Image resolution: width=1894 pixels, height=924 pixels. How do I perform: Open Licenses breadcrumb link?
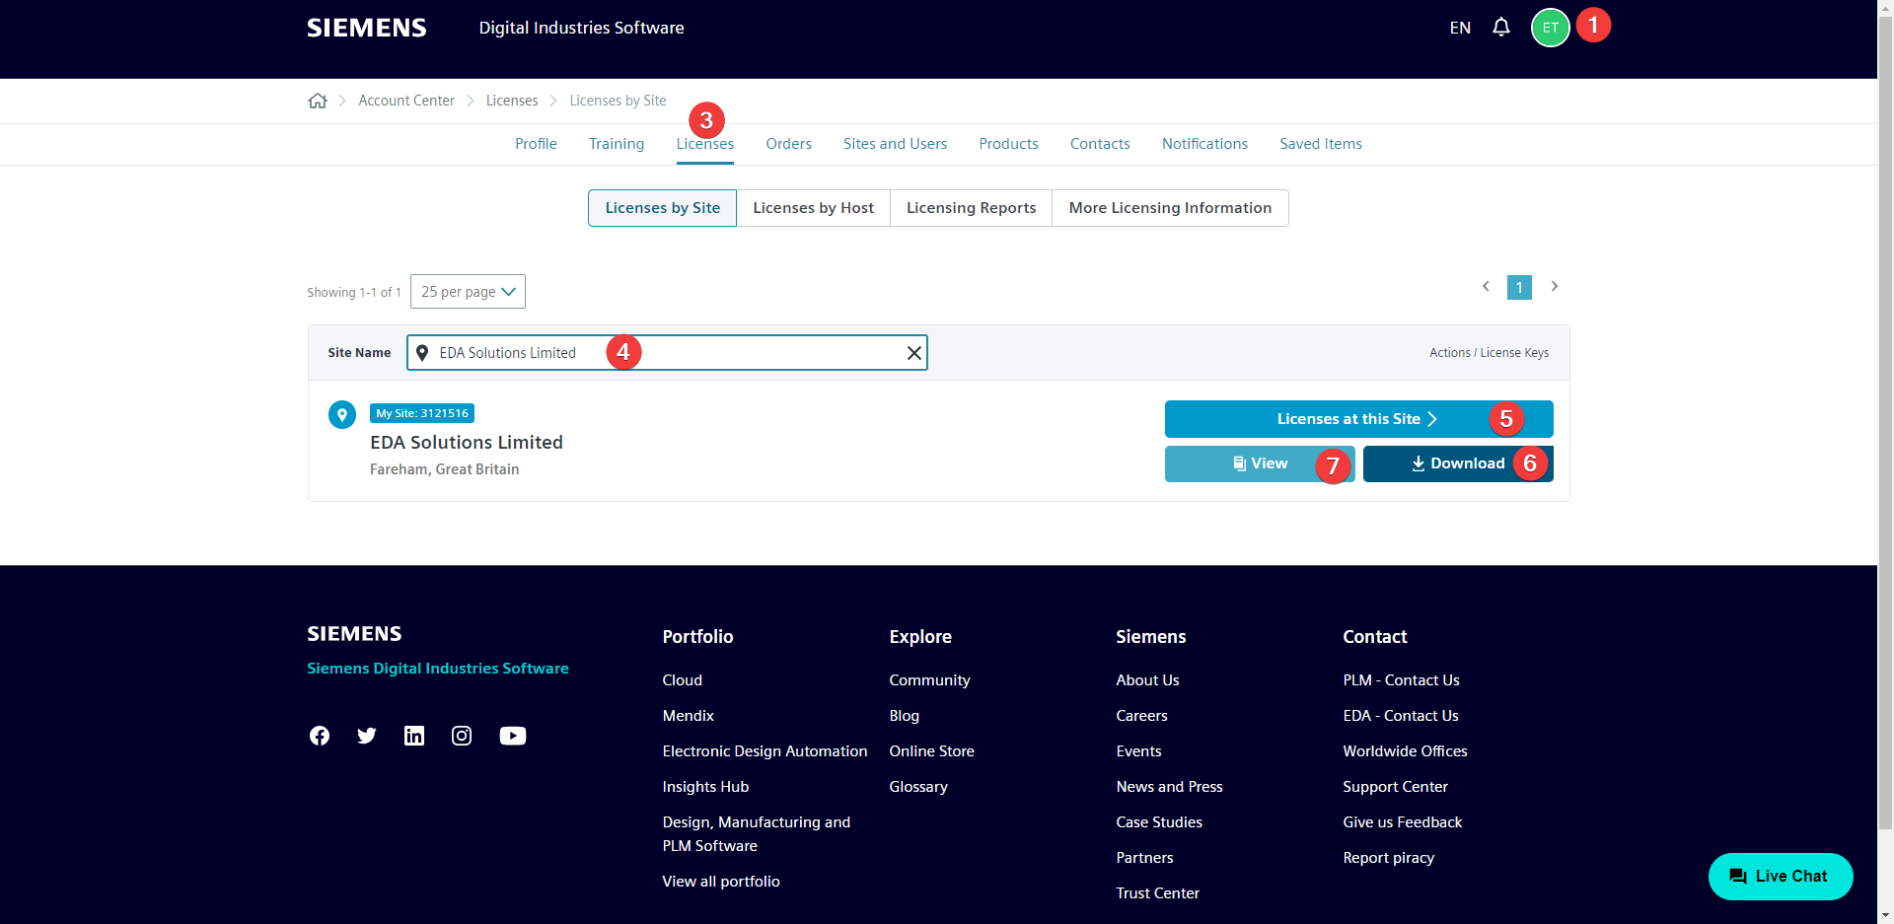click(x=512, y=101)
